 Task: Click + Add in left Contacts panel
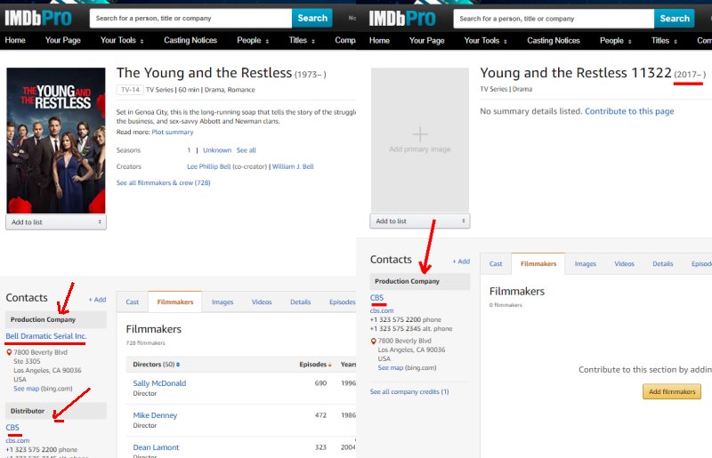click(x=97, y=300)
